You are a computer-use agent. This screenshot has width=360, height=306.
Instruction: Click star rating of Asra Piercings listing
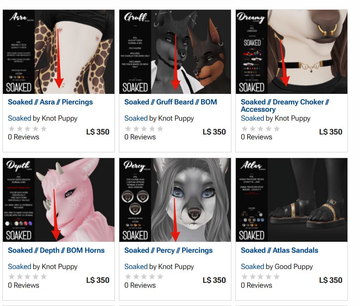tap(28, 128)
